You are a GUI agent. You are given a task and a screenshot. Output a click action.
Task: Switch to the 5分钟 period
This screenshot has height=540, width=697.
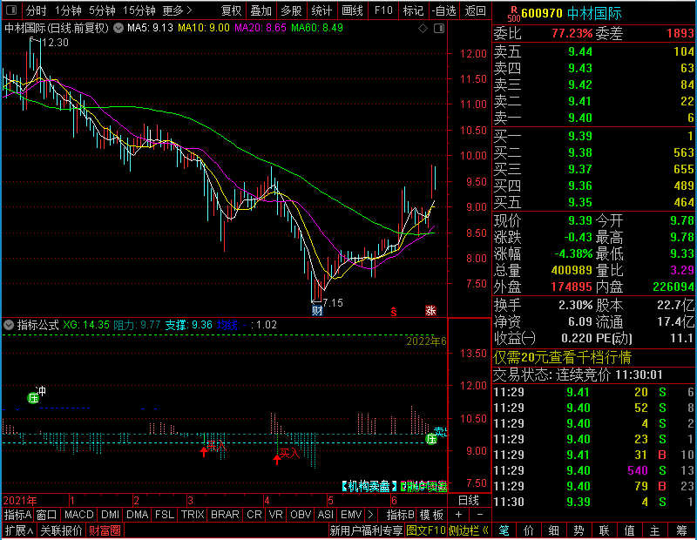tap(102, 10)
